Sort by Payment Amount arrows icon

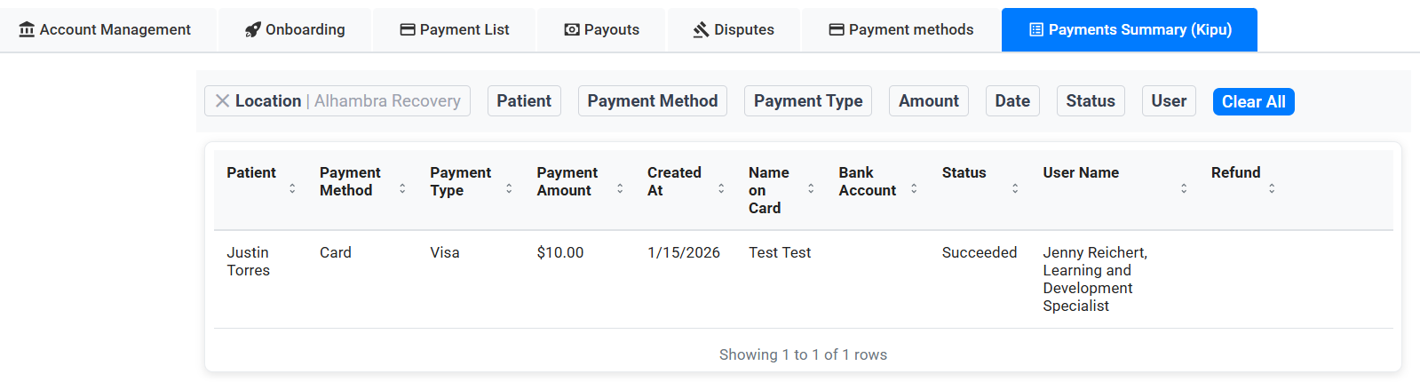[x=620, y=188]
